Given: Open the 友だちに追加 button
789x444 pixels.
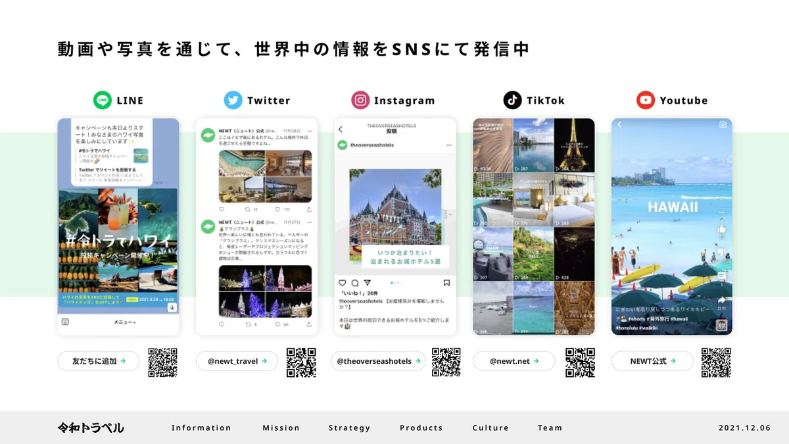Looking at the screenshot, I should (x=99, y=361).
